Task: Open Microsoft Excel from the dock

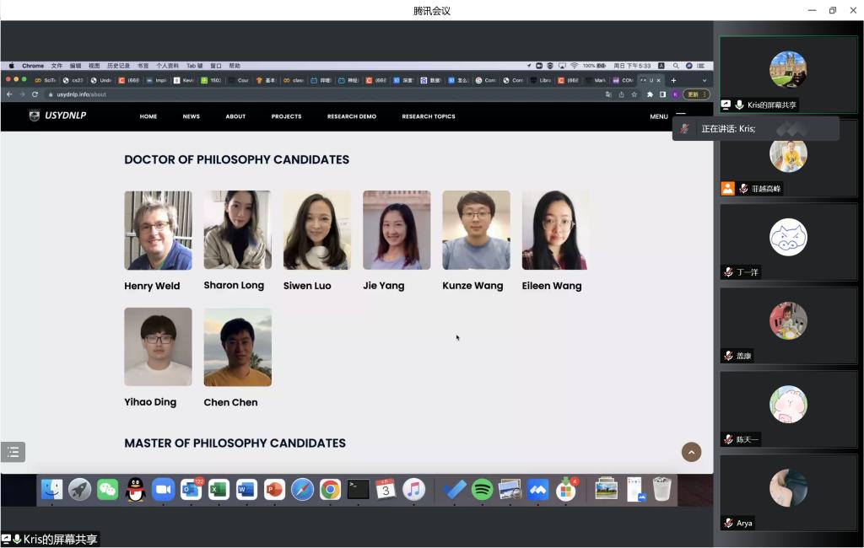Action: 219,489
